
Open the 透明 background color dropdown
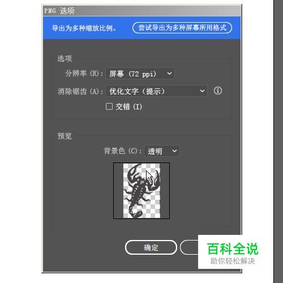(x=162, y=151)
